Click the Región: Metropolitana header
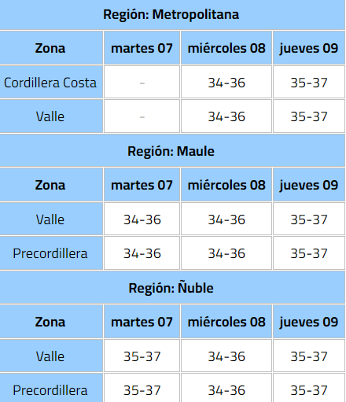This screenshot has width=346, height=402. [x=172, y=14]
